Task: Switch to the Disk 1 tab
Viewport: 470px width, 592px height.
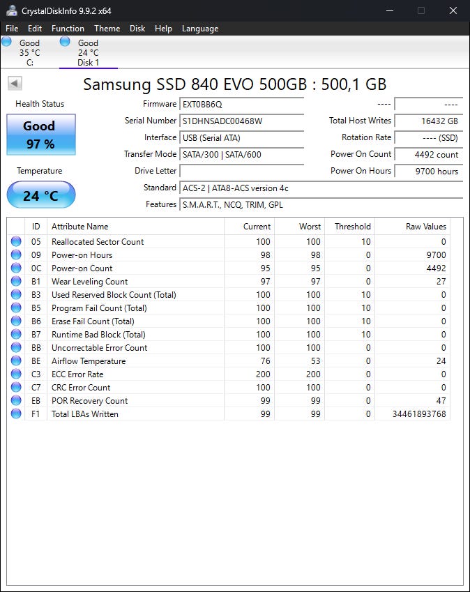Action: pos(89,52)
